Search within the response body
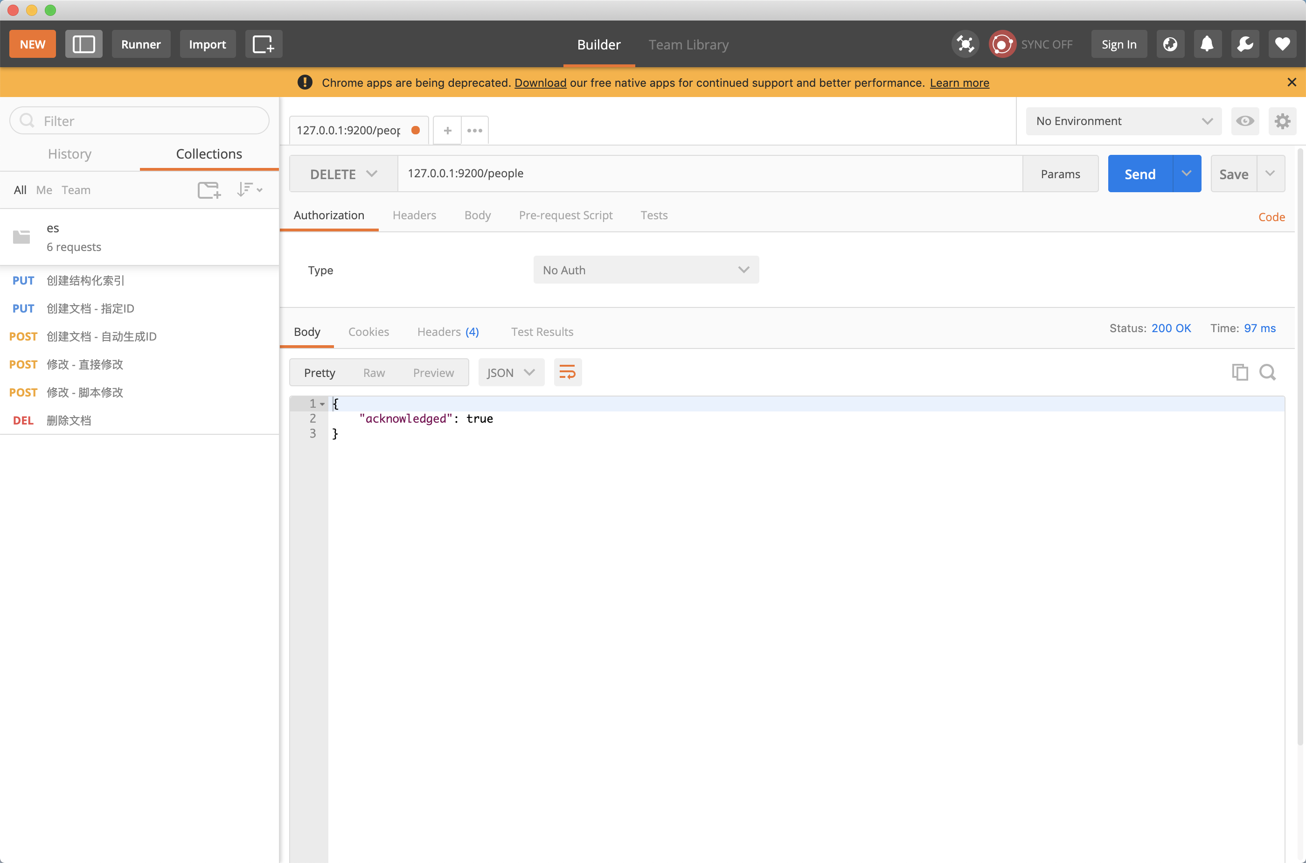1306x863 pixels. click(x=1267, y=373)
